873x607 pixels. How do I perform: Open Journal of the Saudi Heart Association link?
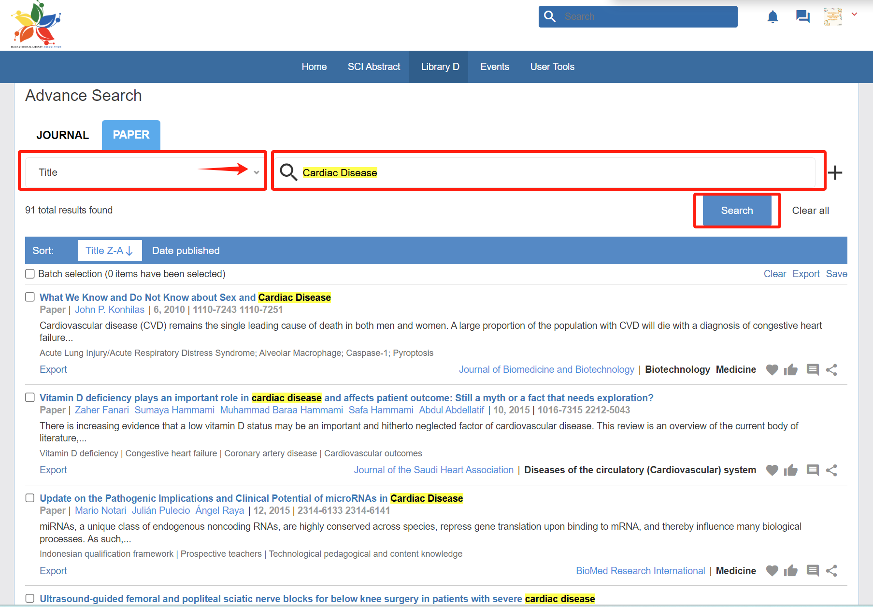pyautogui.click(x=433, y=470)
